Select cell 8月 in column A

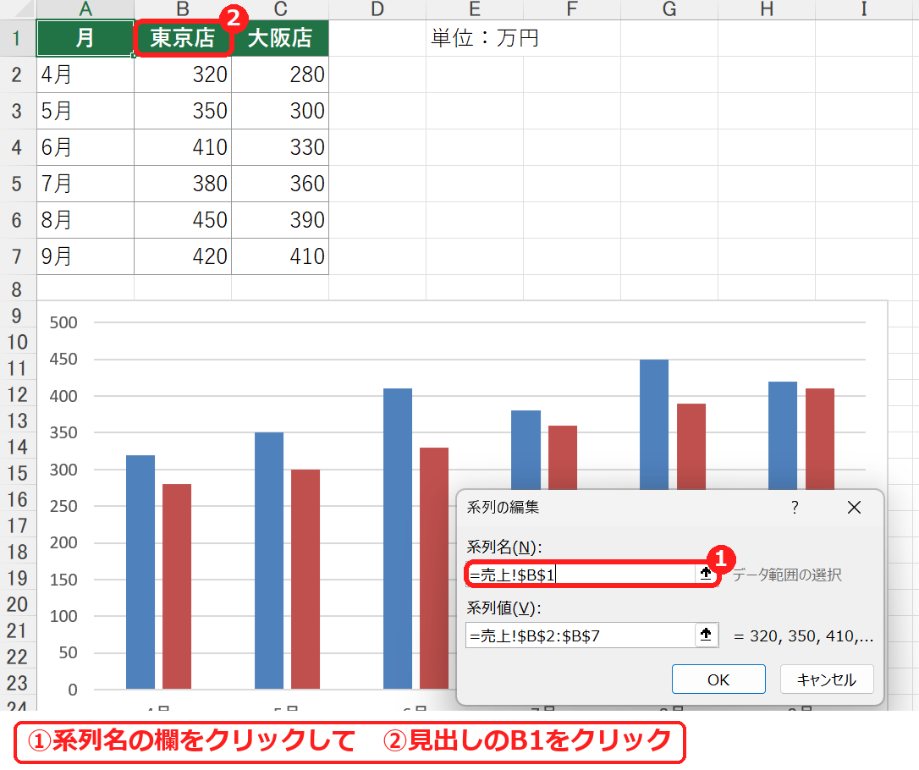click(x=85, y=220)
